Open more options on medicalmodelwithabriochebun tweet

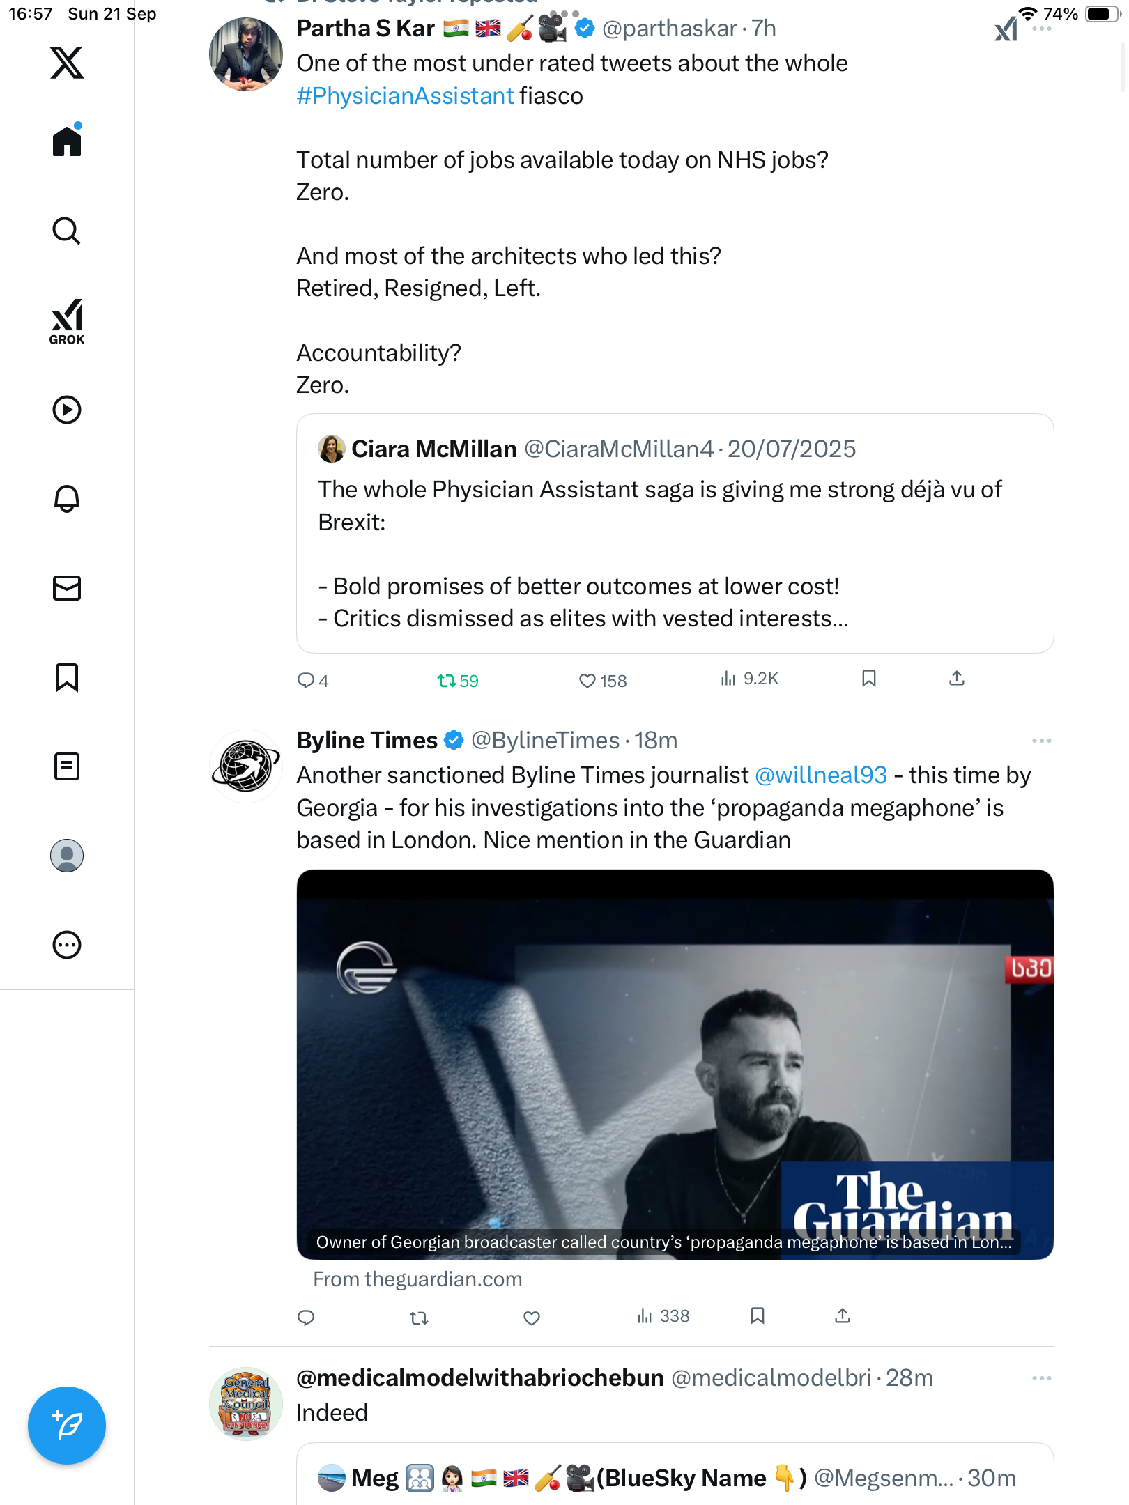point(1041,1378)
